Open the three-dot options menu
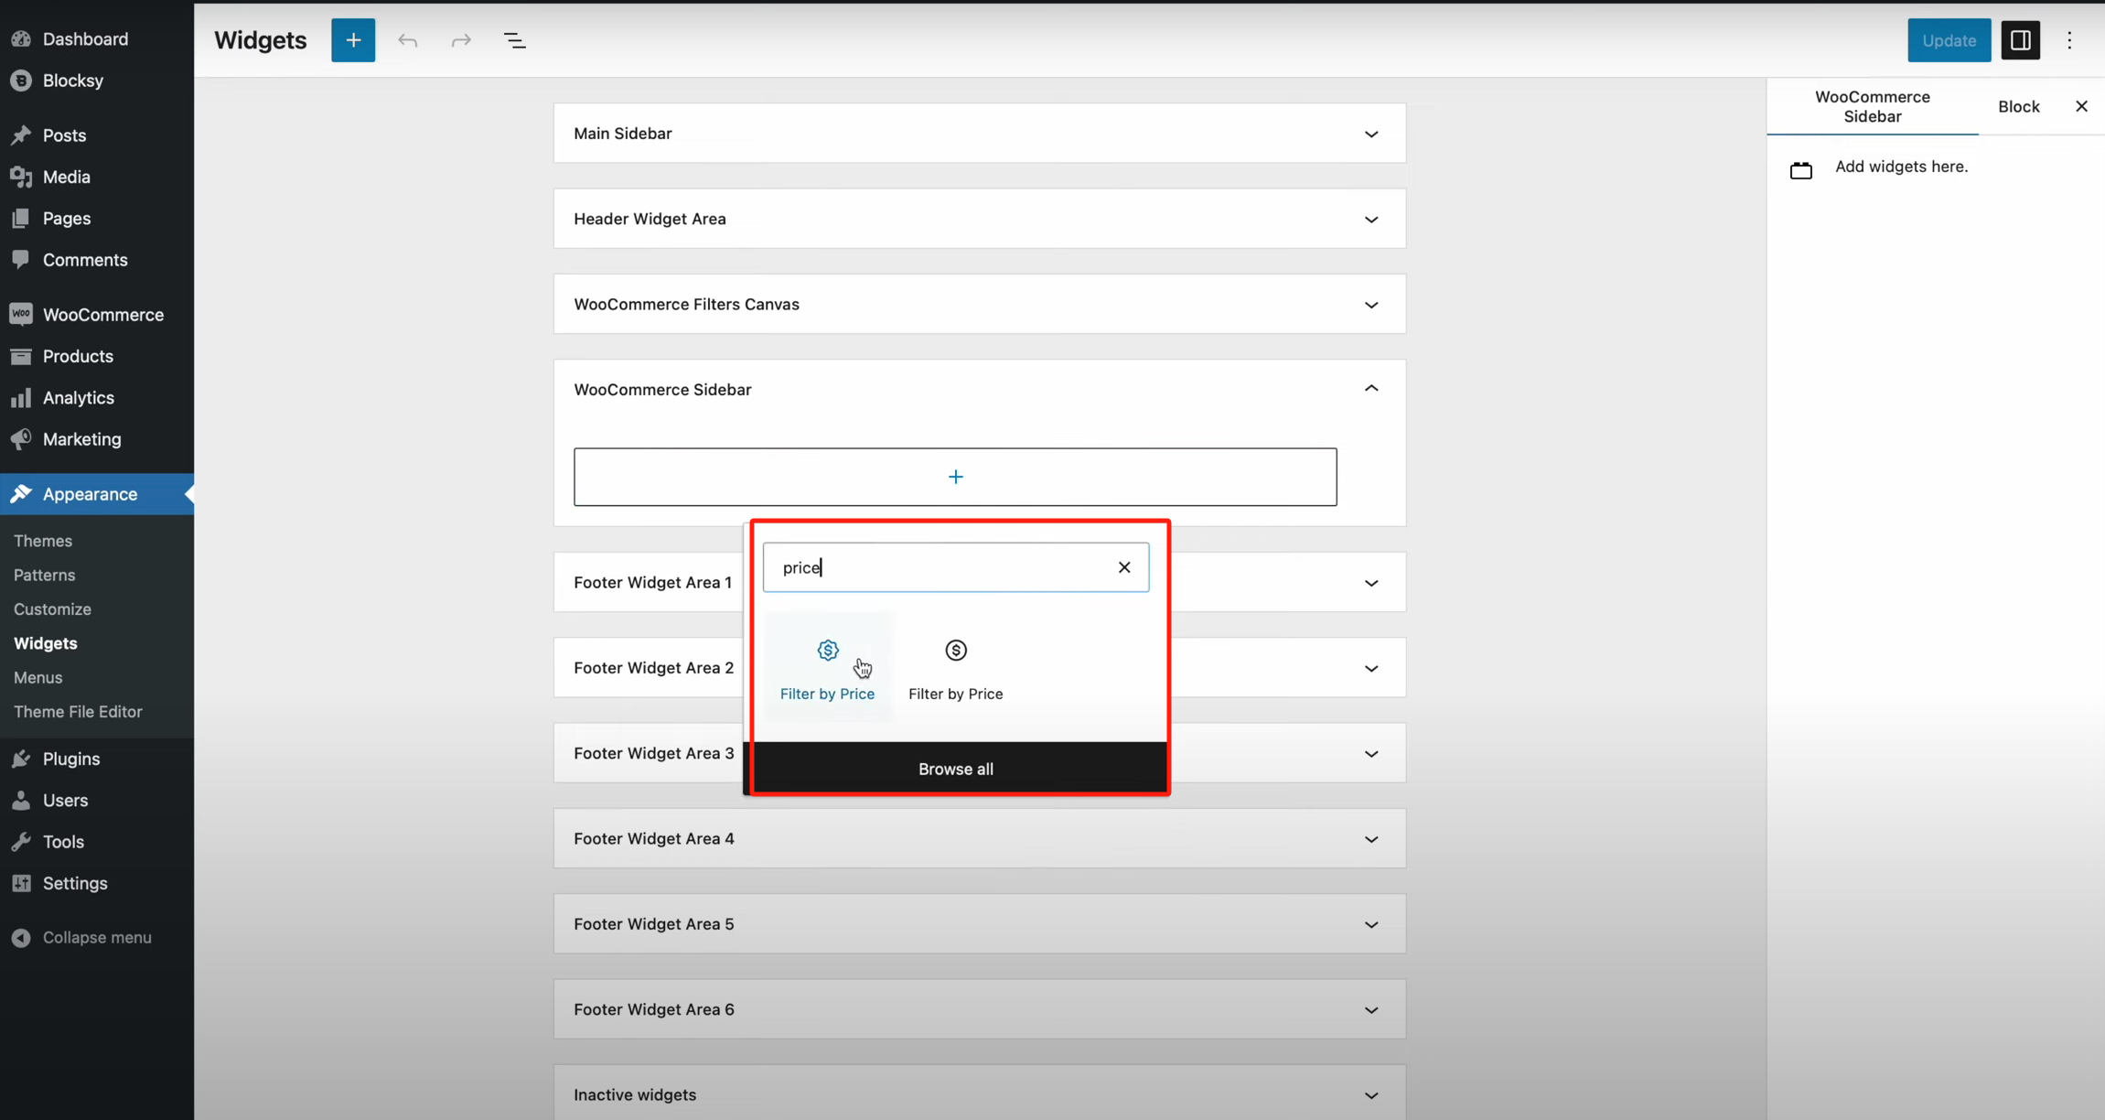 click(2069, 40)
